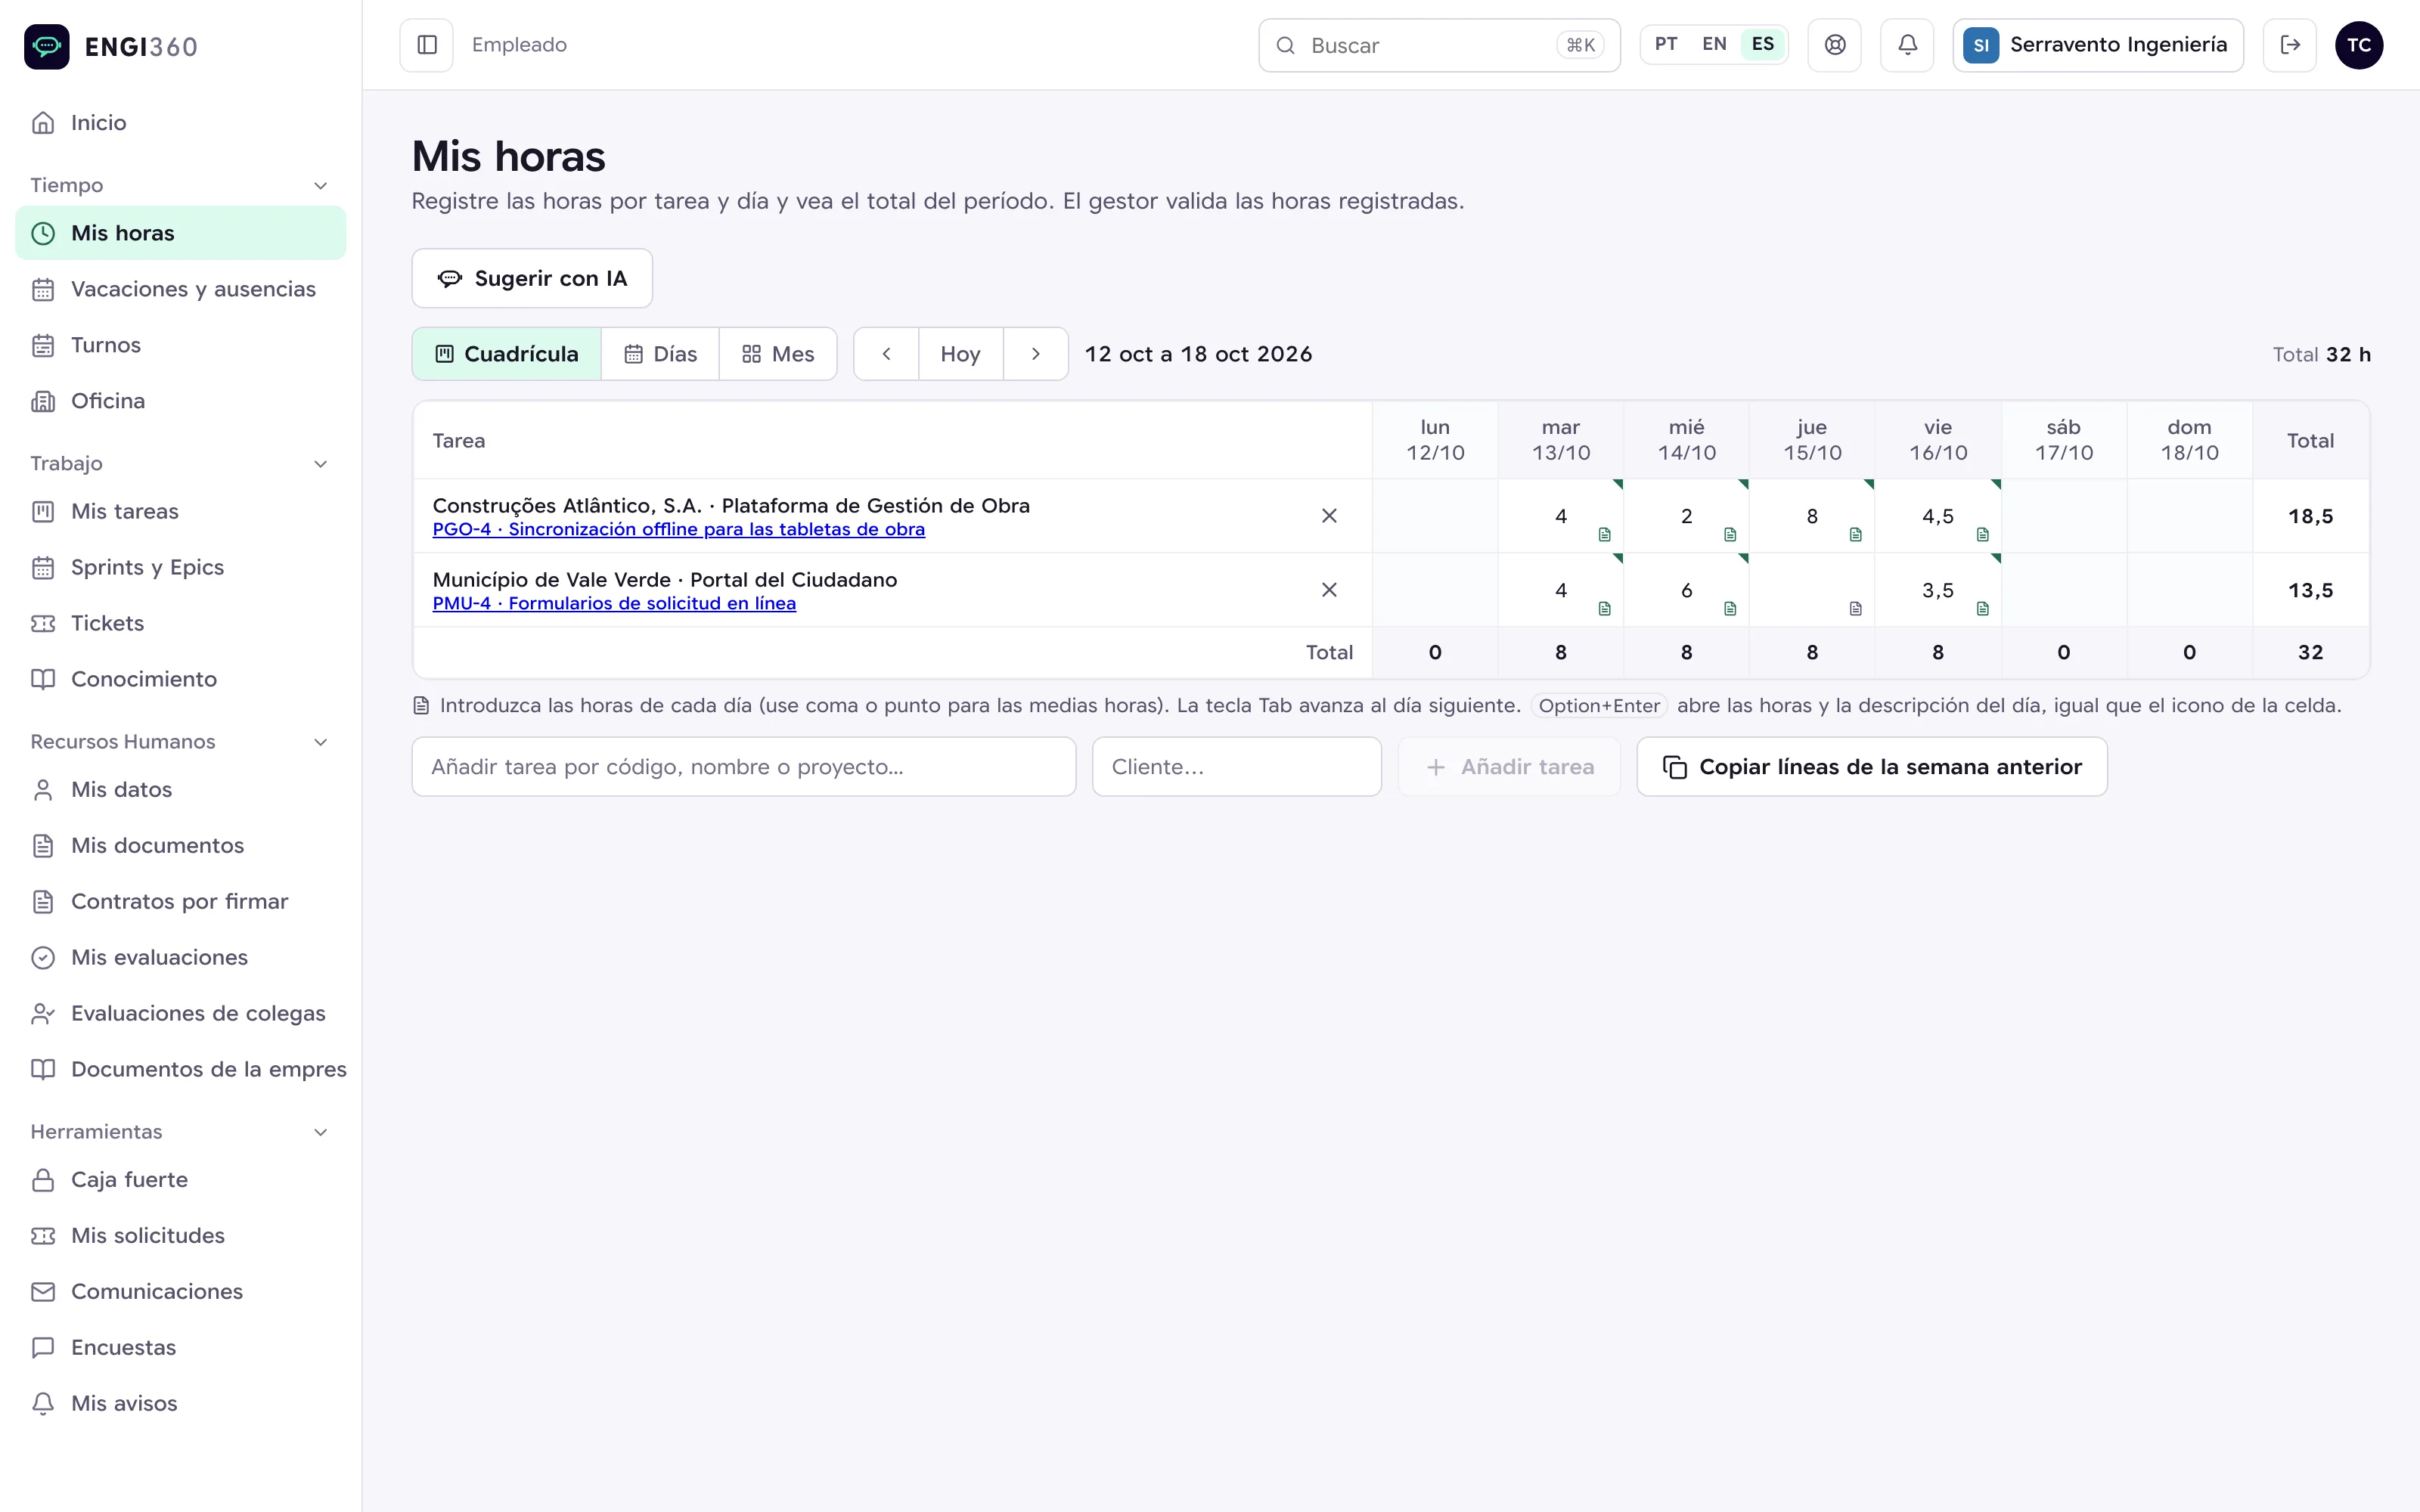Open note icon for PMU-4 Thursday cell

(1856, 608)
